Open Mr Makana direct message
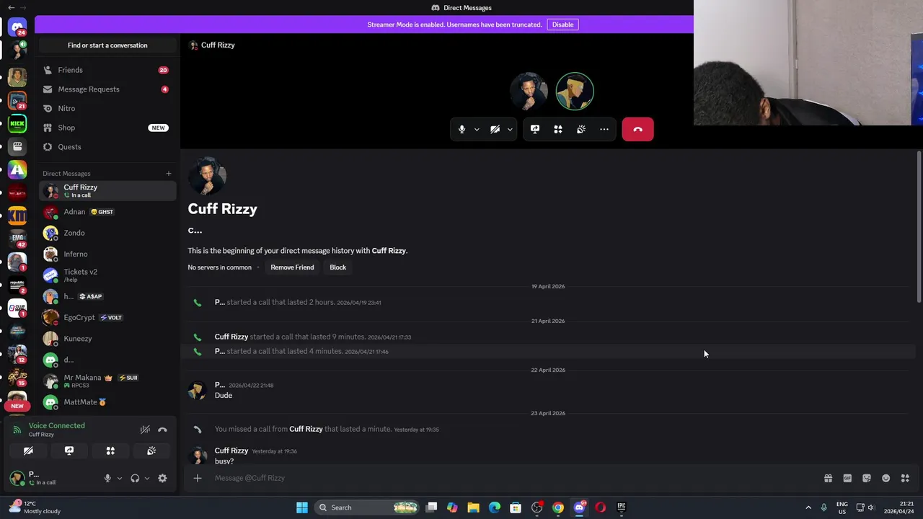This screenshot has height=519, width=923. coord(107,381)
